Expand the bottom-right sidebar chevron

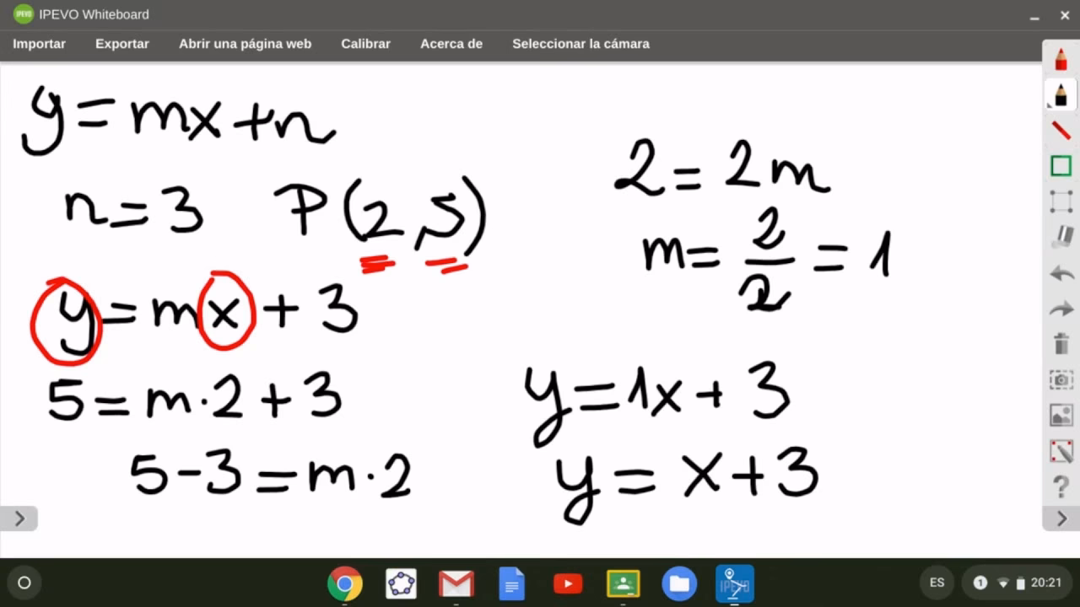1061,518
